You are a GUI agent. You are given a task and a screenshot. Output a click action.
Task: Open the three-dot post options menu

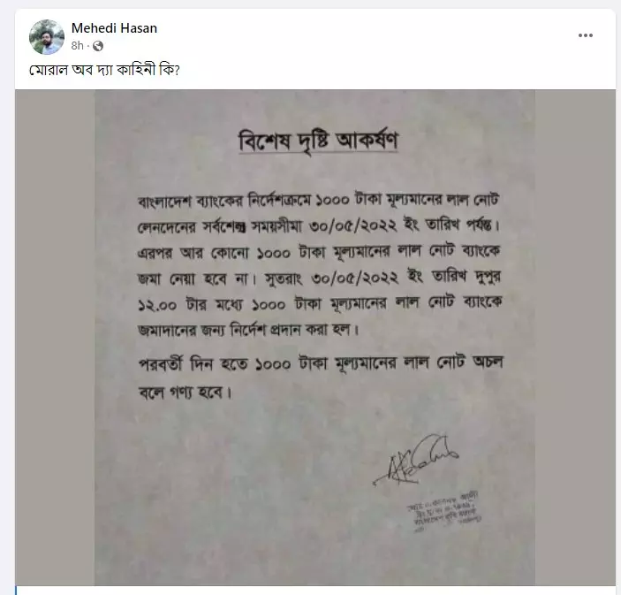pyautogui.click(x=586, y=35)
